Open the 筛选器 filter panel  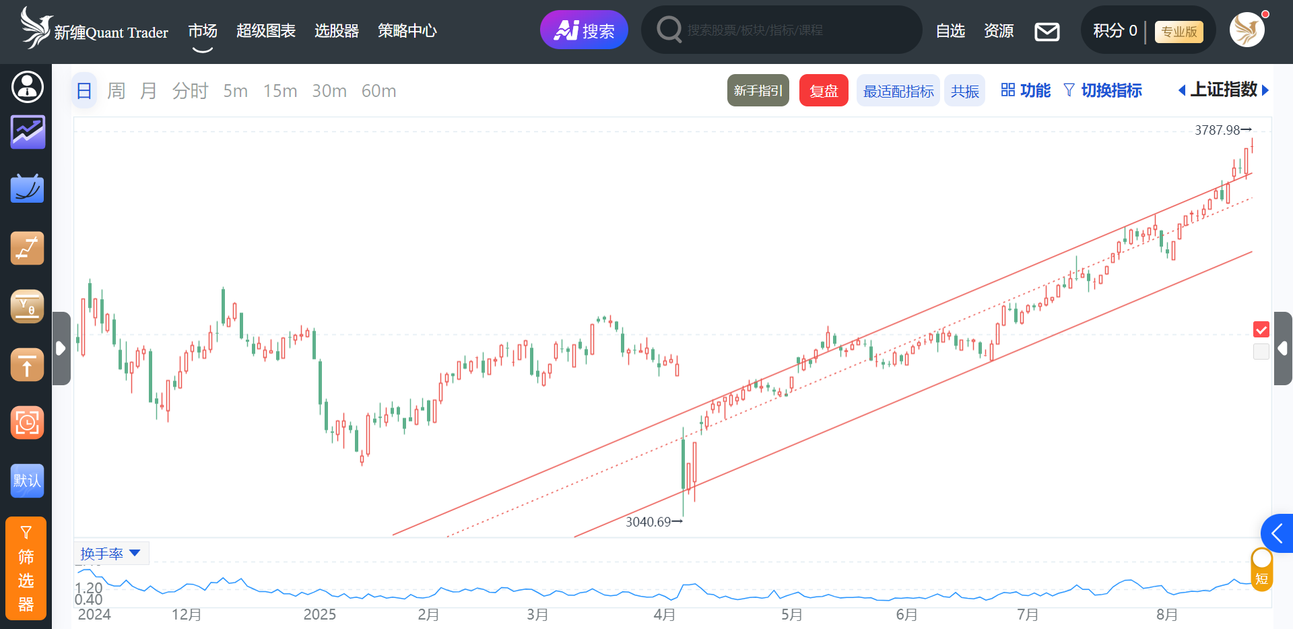point(26,568)
